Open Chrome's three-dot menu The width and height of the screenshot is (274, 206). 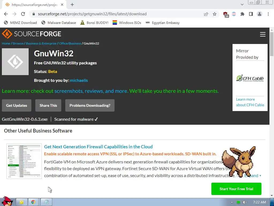pyautogui.click(x=268, y=14)
